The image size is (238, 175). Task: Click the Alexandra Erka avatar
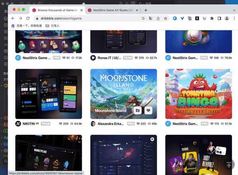93,124
